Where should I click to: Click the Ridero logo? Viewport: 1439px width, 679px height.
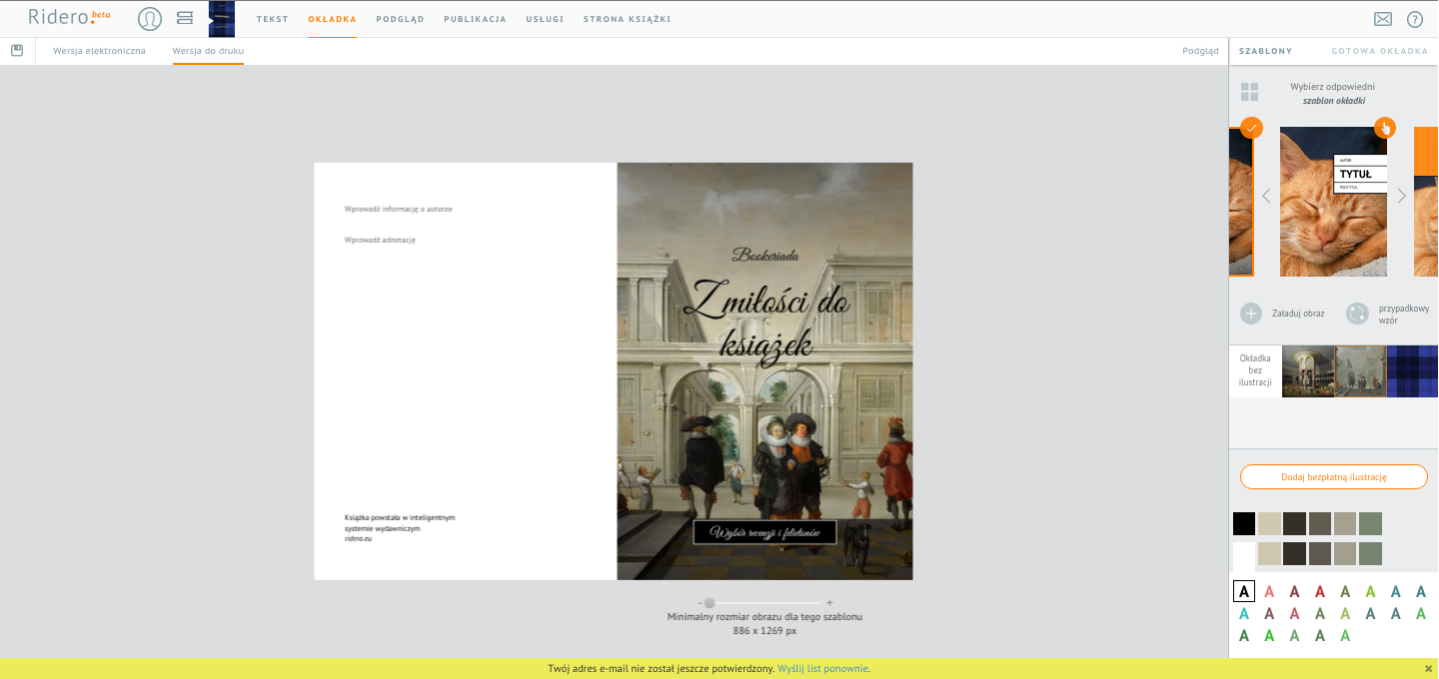(69, 17)
